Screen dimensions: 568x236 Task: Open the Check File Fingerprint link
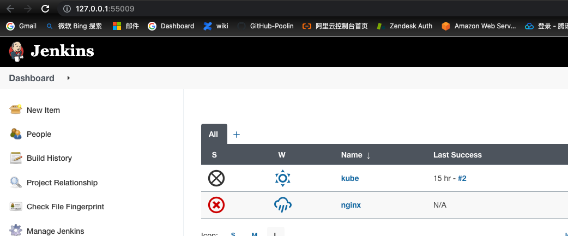(65, 207)
